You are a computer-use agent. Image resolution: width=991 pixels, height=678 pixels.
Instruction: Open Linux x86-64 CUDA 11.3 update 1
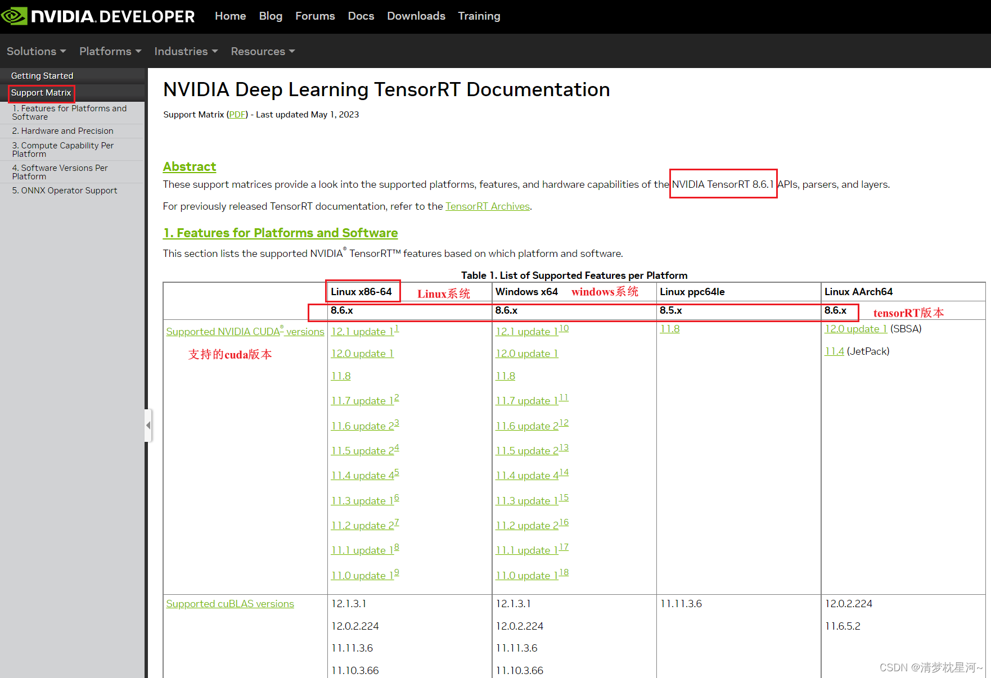[x=362, y=501]
